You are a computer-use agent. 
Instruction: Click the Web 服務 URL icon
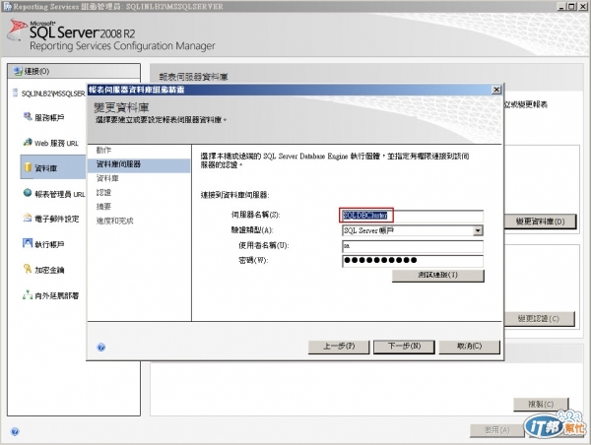click(x=28, y=143)
